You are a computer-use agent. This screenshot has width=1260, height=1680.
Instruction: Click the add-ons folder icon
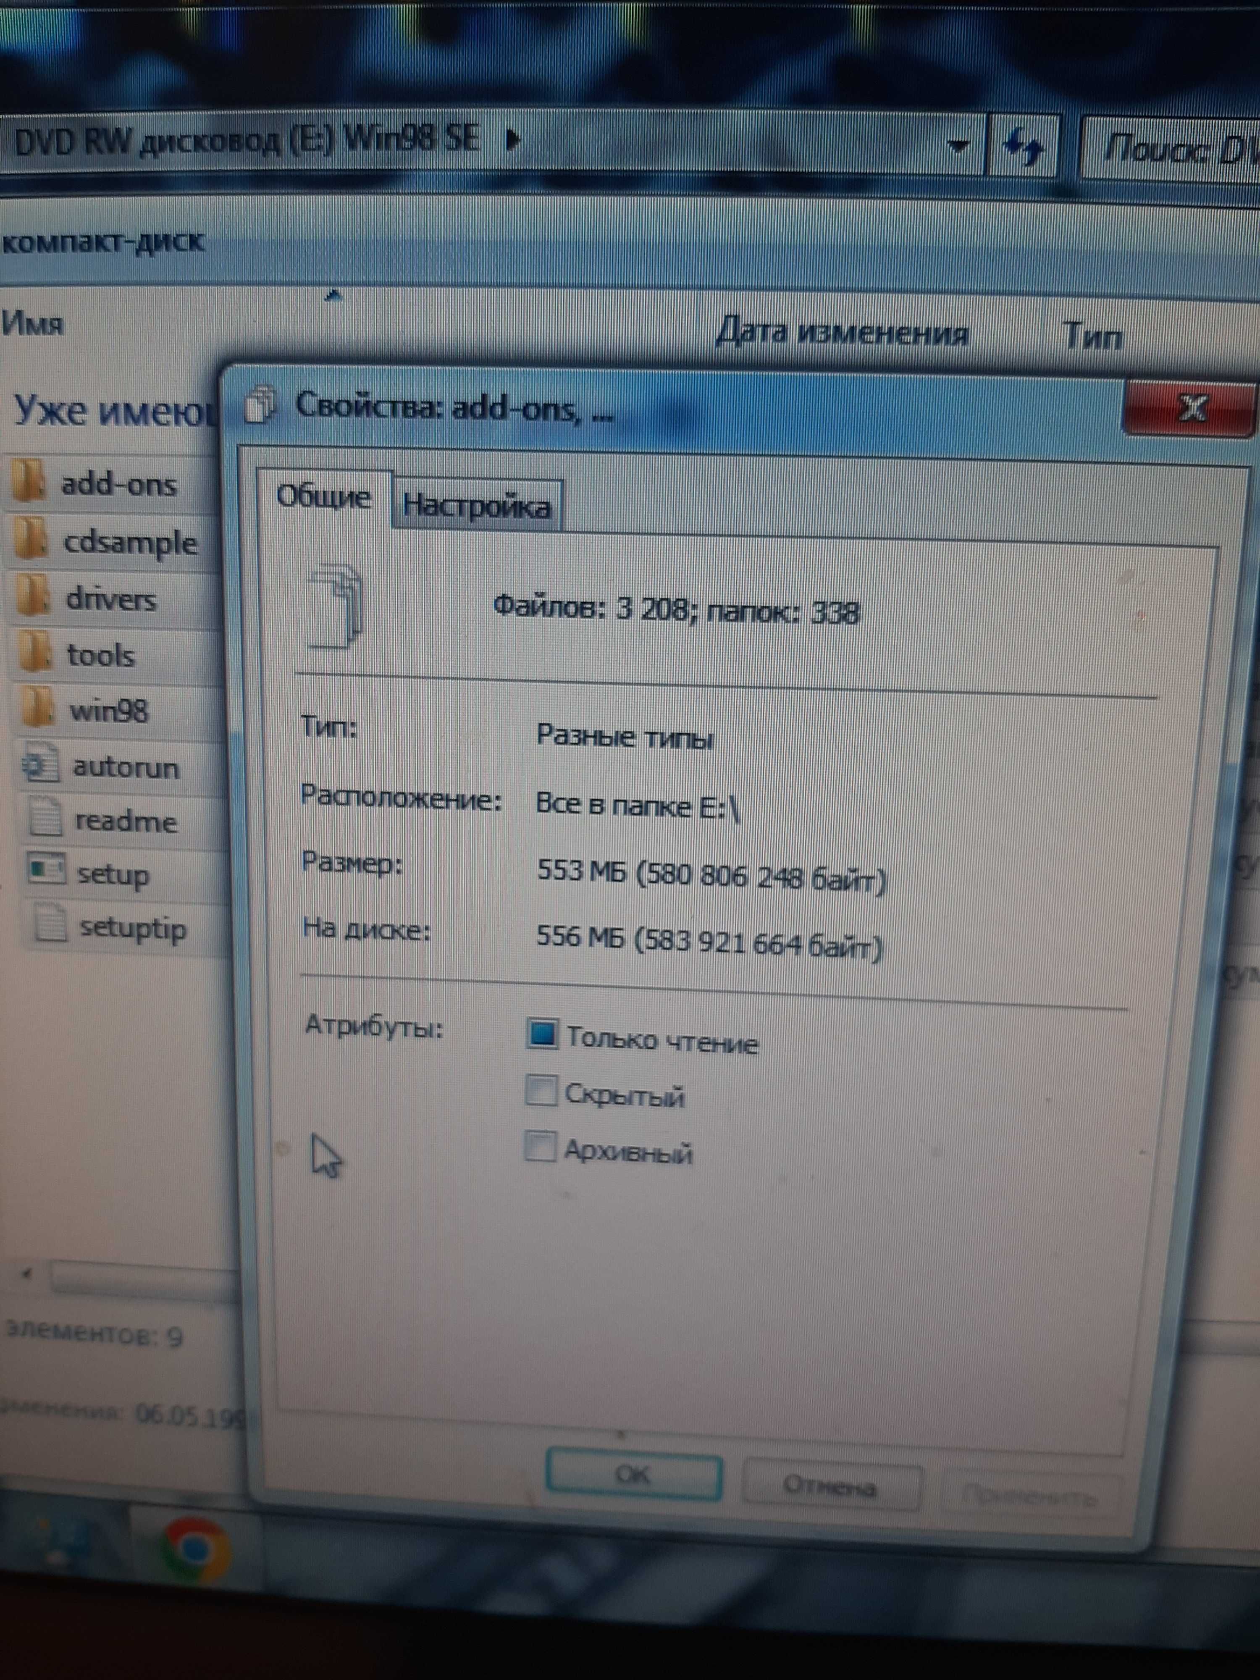[30, 481]
